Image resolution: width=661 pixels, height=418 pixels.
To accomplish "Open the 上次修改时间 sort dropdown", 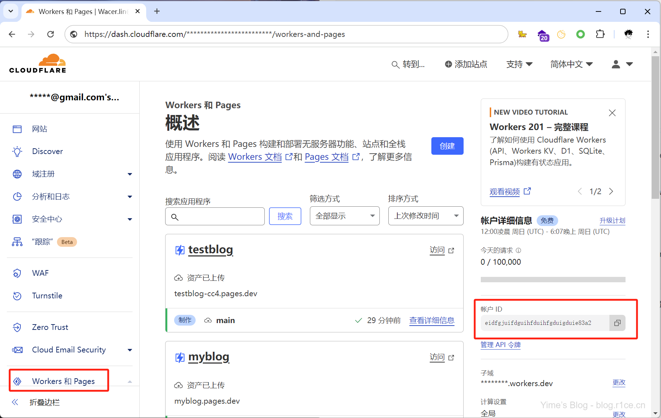I will (x=425, y=216).
